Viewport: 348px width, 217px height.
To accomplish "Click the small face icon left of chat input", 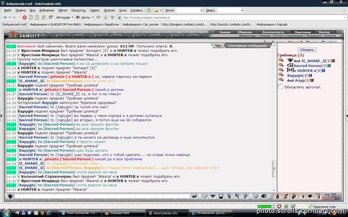I will pos(10,196).
